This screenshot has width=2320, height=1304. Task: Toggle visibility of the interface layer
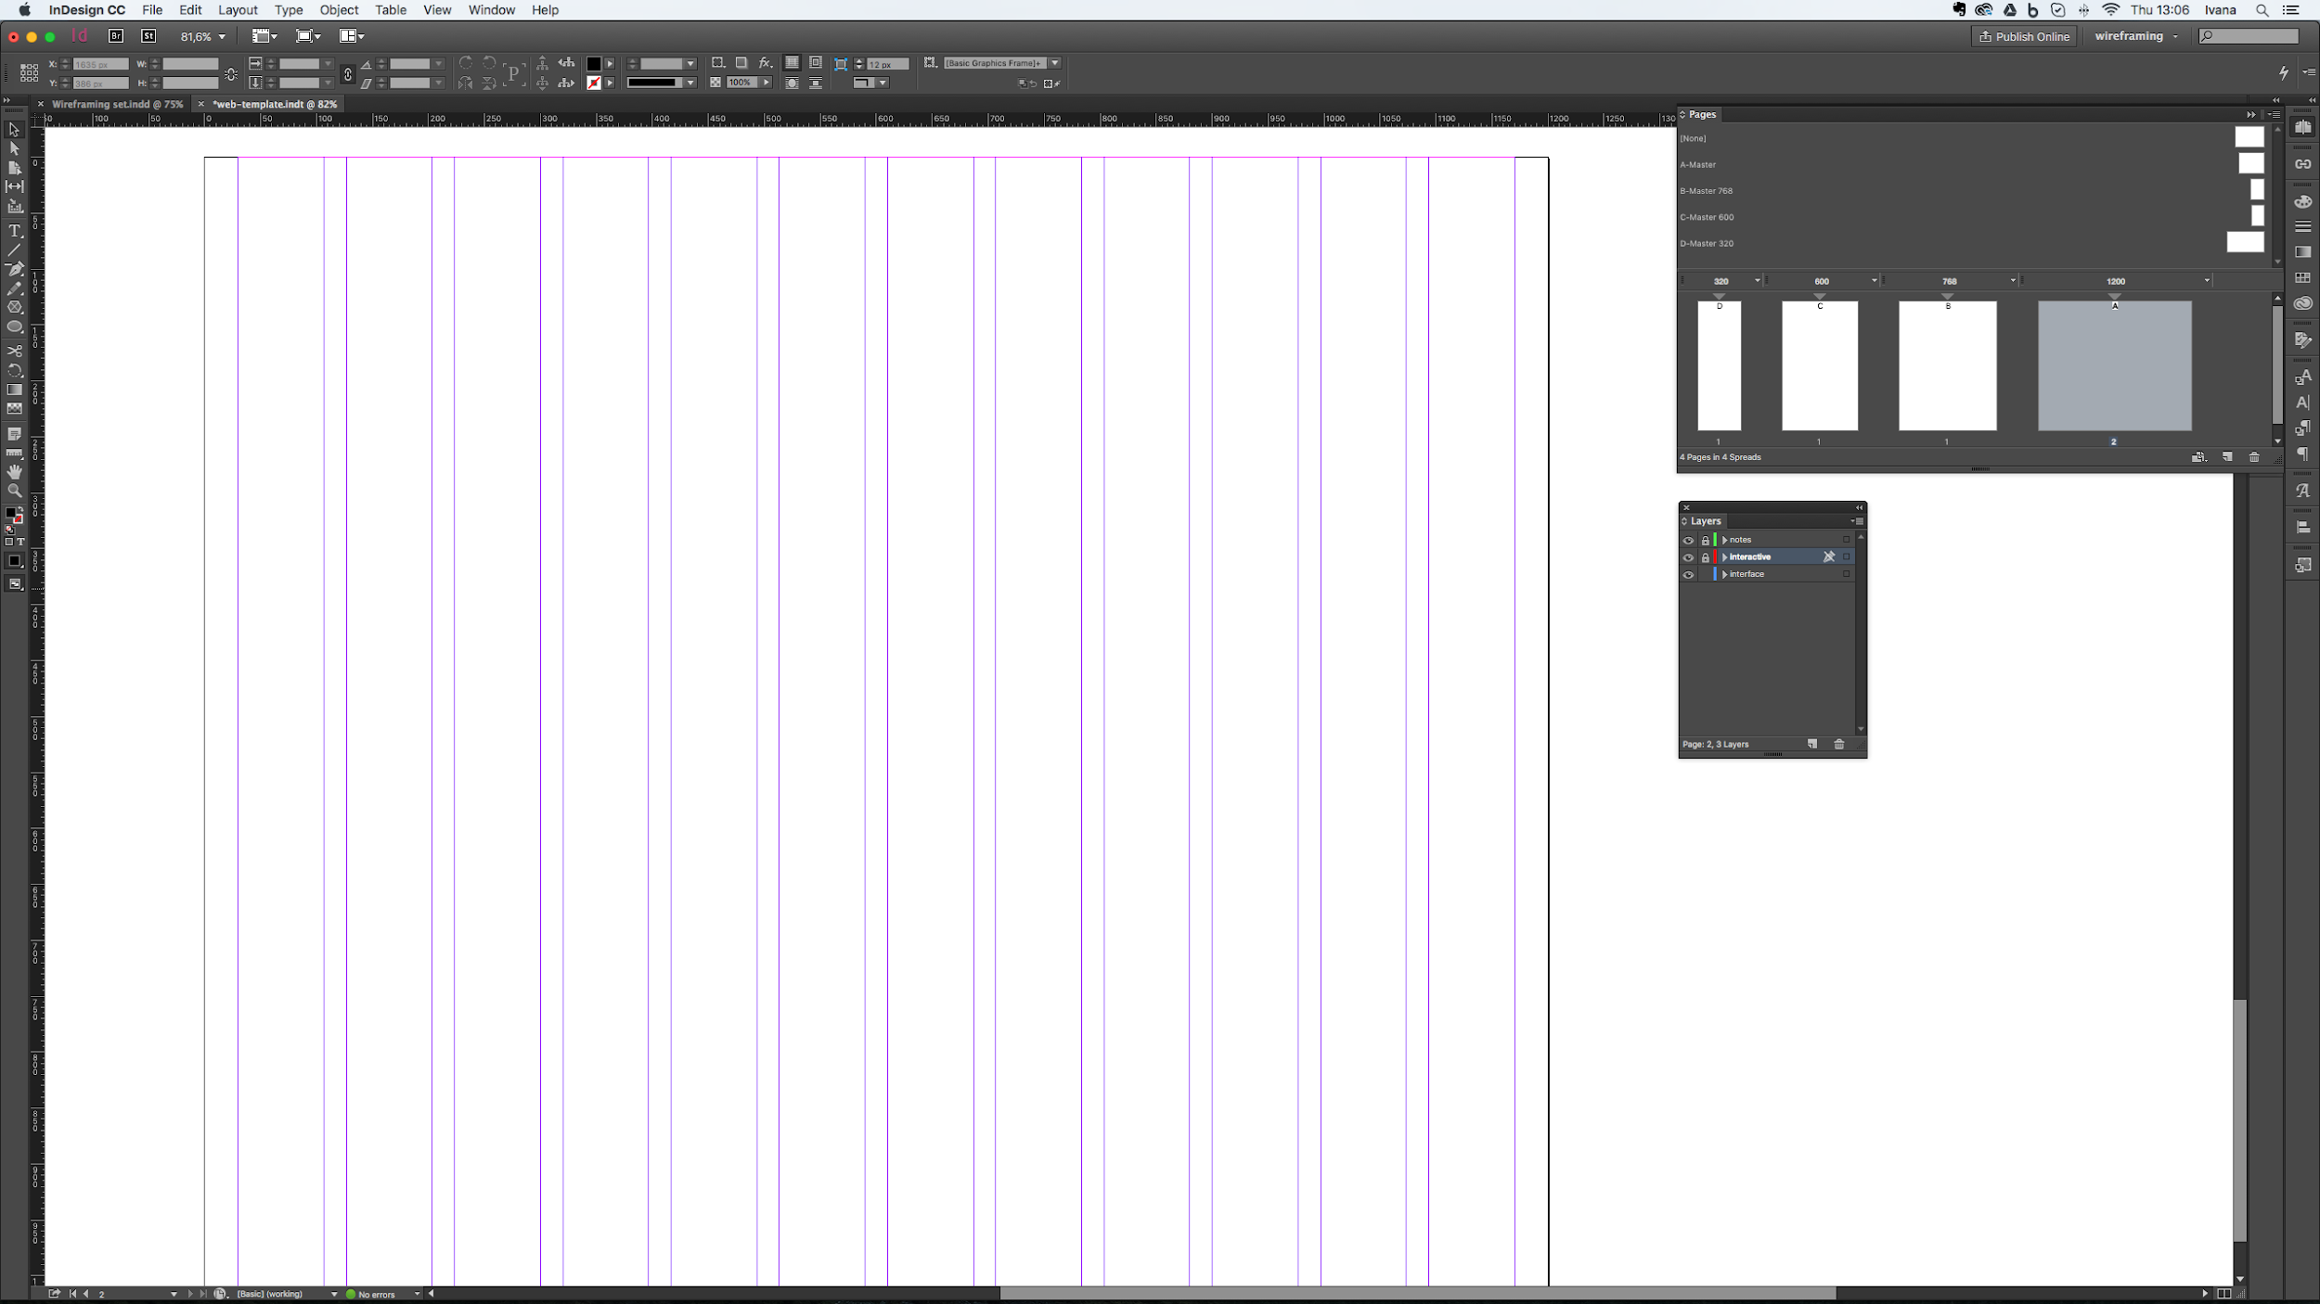tap(1689, 574)
